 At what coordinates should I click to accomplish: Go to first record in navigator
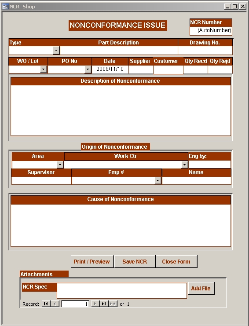[46, 304]
